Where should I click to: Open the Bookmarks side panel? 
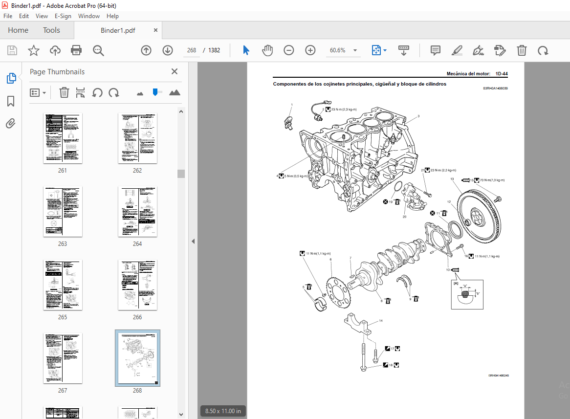[11, 101]
